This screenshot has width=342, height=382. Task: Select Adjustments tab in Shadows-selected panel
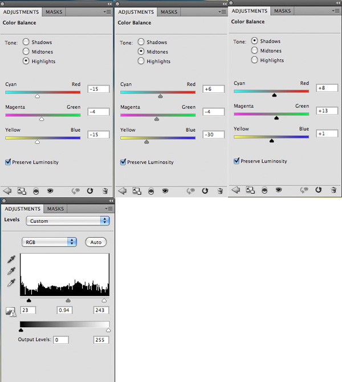[250, 11]
